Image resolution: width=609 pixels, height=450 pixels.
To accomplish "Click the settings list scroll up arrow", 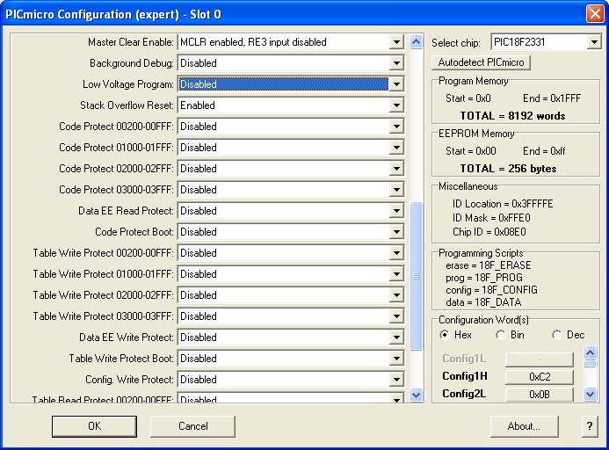I will pos(416,41).
